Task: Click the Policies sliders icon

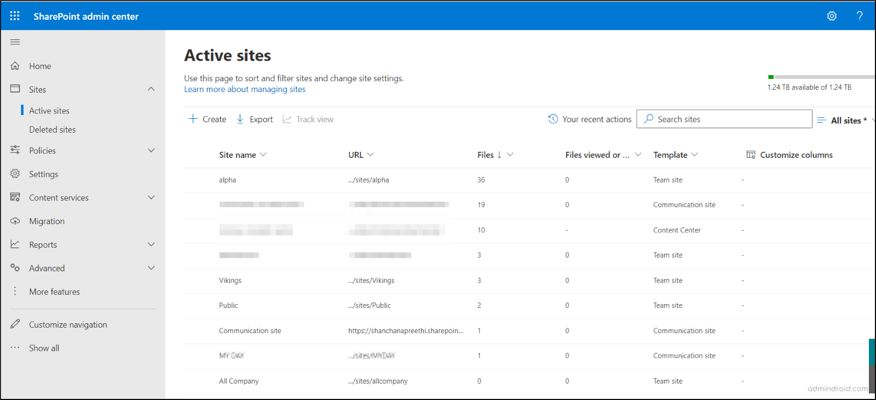Action: click(x=15, y=150)
